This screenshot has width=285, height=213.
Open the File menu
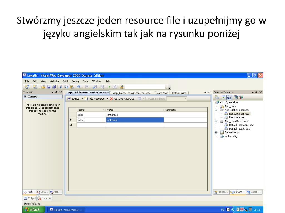pos(27,81)
